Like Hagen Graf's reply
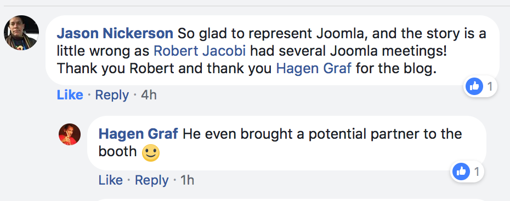 [111, 180]
